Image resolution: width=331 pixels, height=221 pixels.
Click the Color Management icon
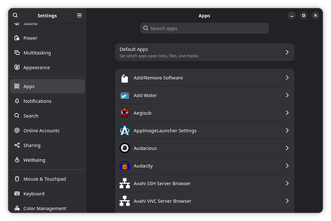point(17,208)
